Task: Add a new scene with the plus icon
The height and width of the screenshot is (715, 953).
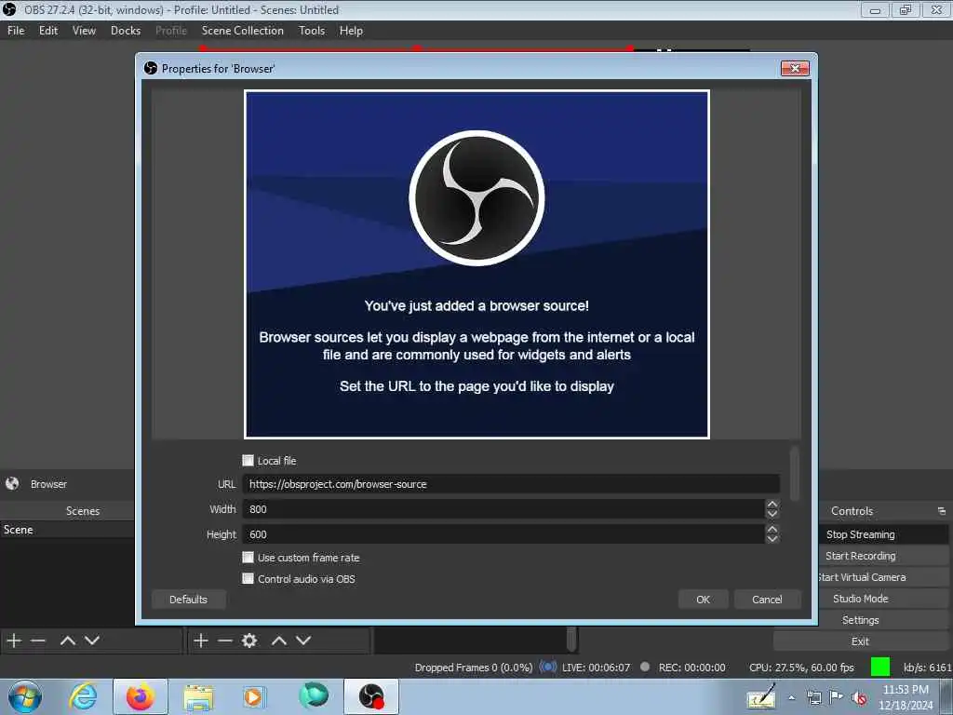Action: coord(14,641)
